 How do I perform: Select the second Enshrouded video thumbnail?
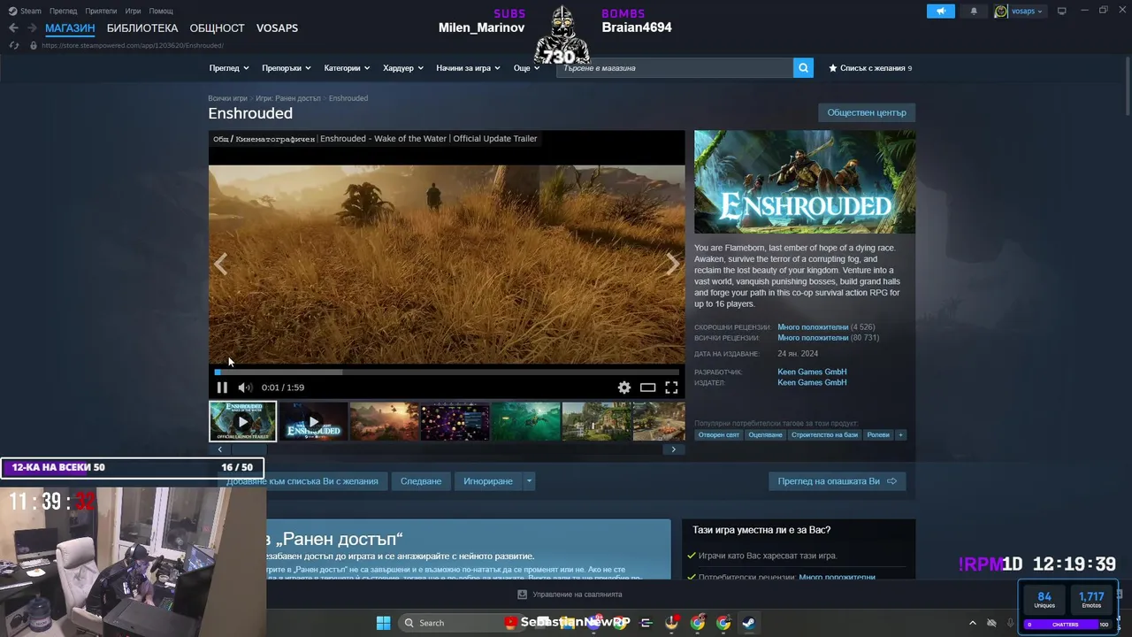[313, 421]
